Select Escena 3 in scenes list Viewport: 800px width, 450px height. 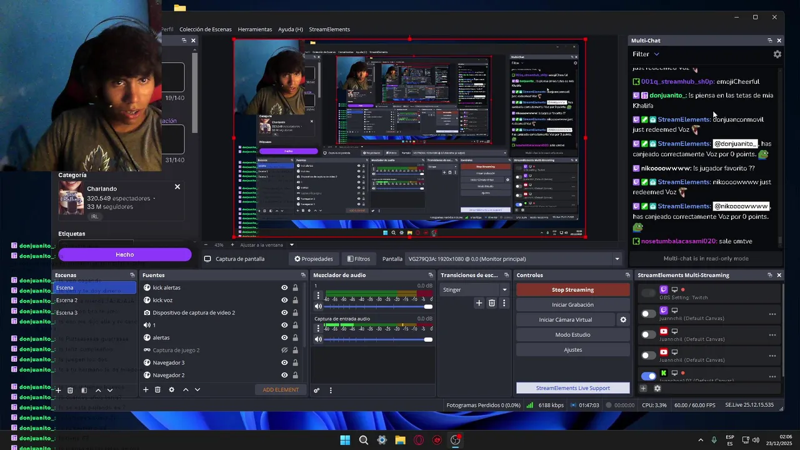pyautogui.click(x=95, y=312)
